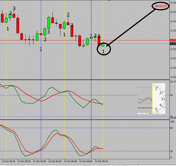The width and height of the screenshot is (176, 166).
Task: Click the 29.58 scale value in middle indicator
Action: pyautogui.click(x=173, y=118)
